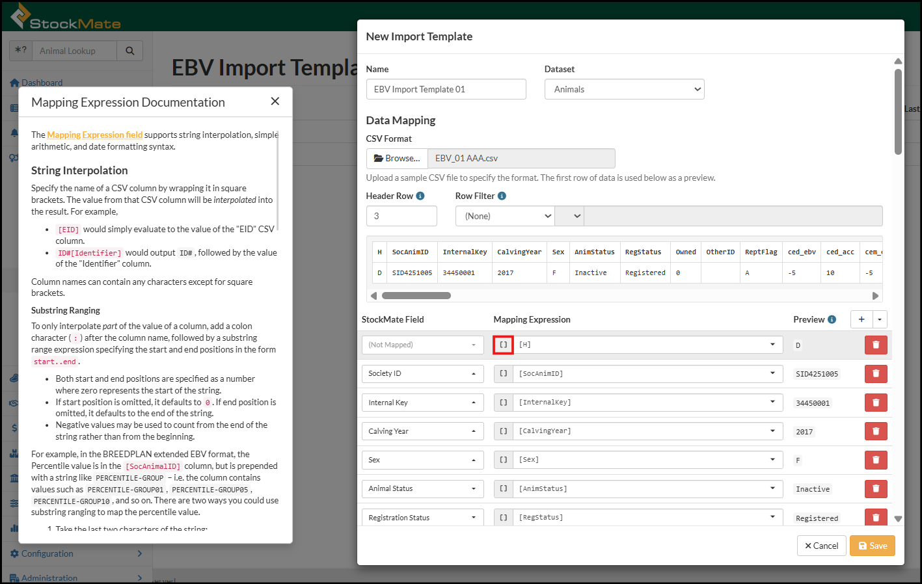Toggle expression brackets button for the Sex row

[x=503, y=460]
